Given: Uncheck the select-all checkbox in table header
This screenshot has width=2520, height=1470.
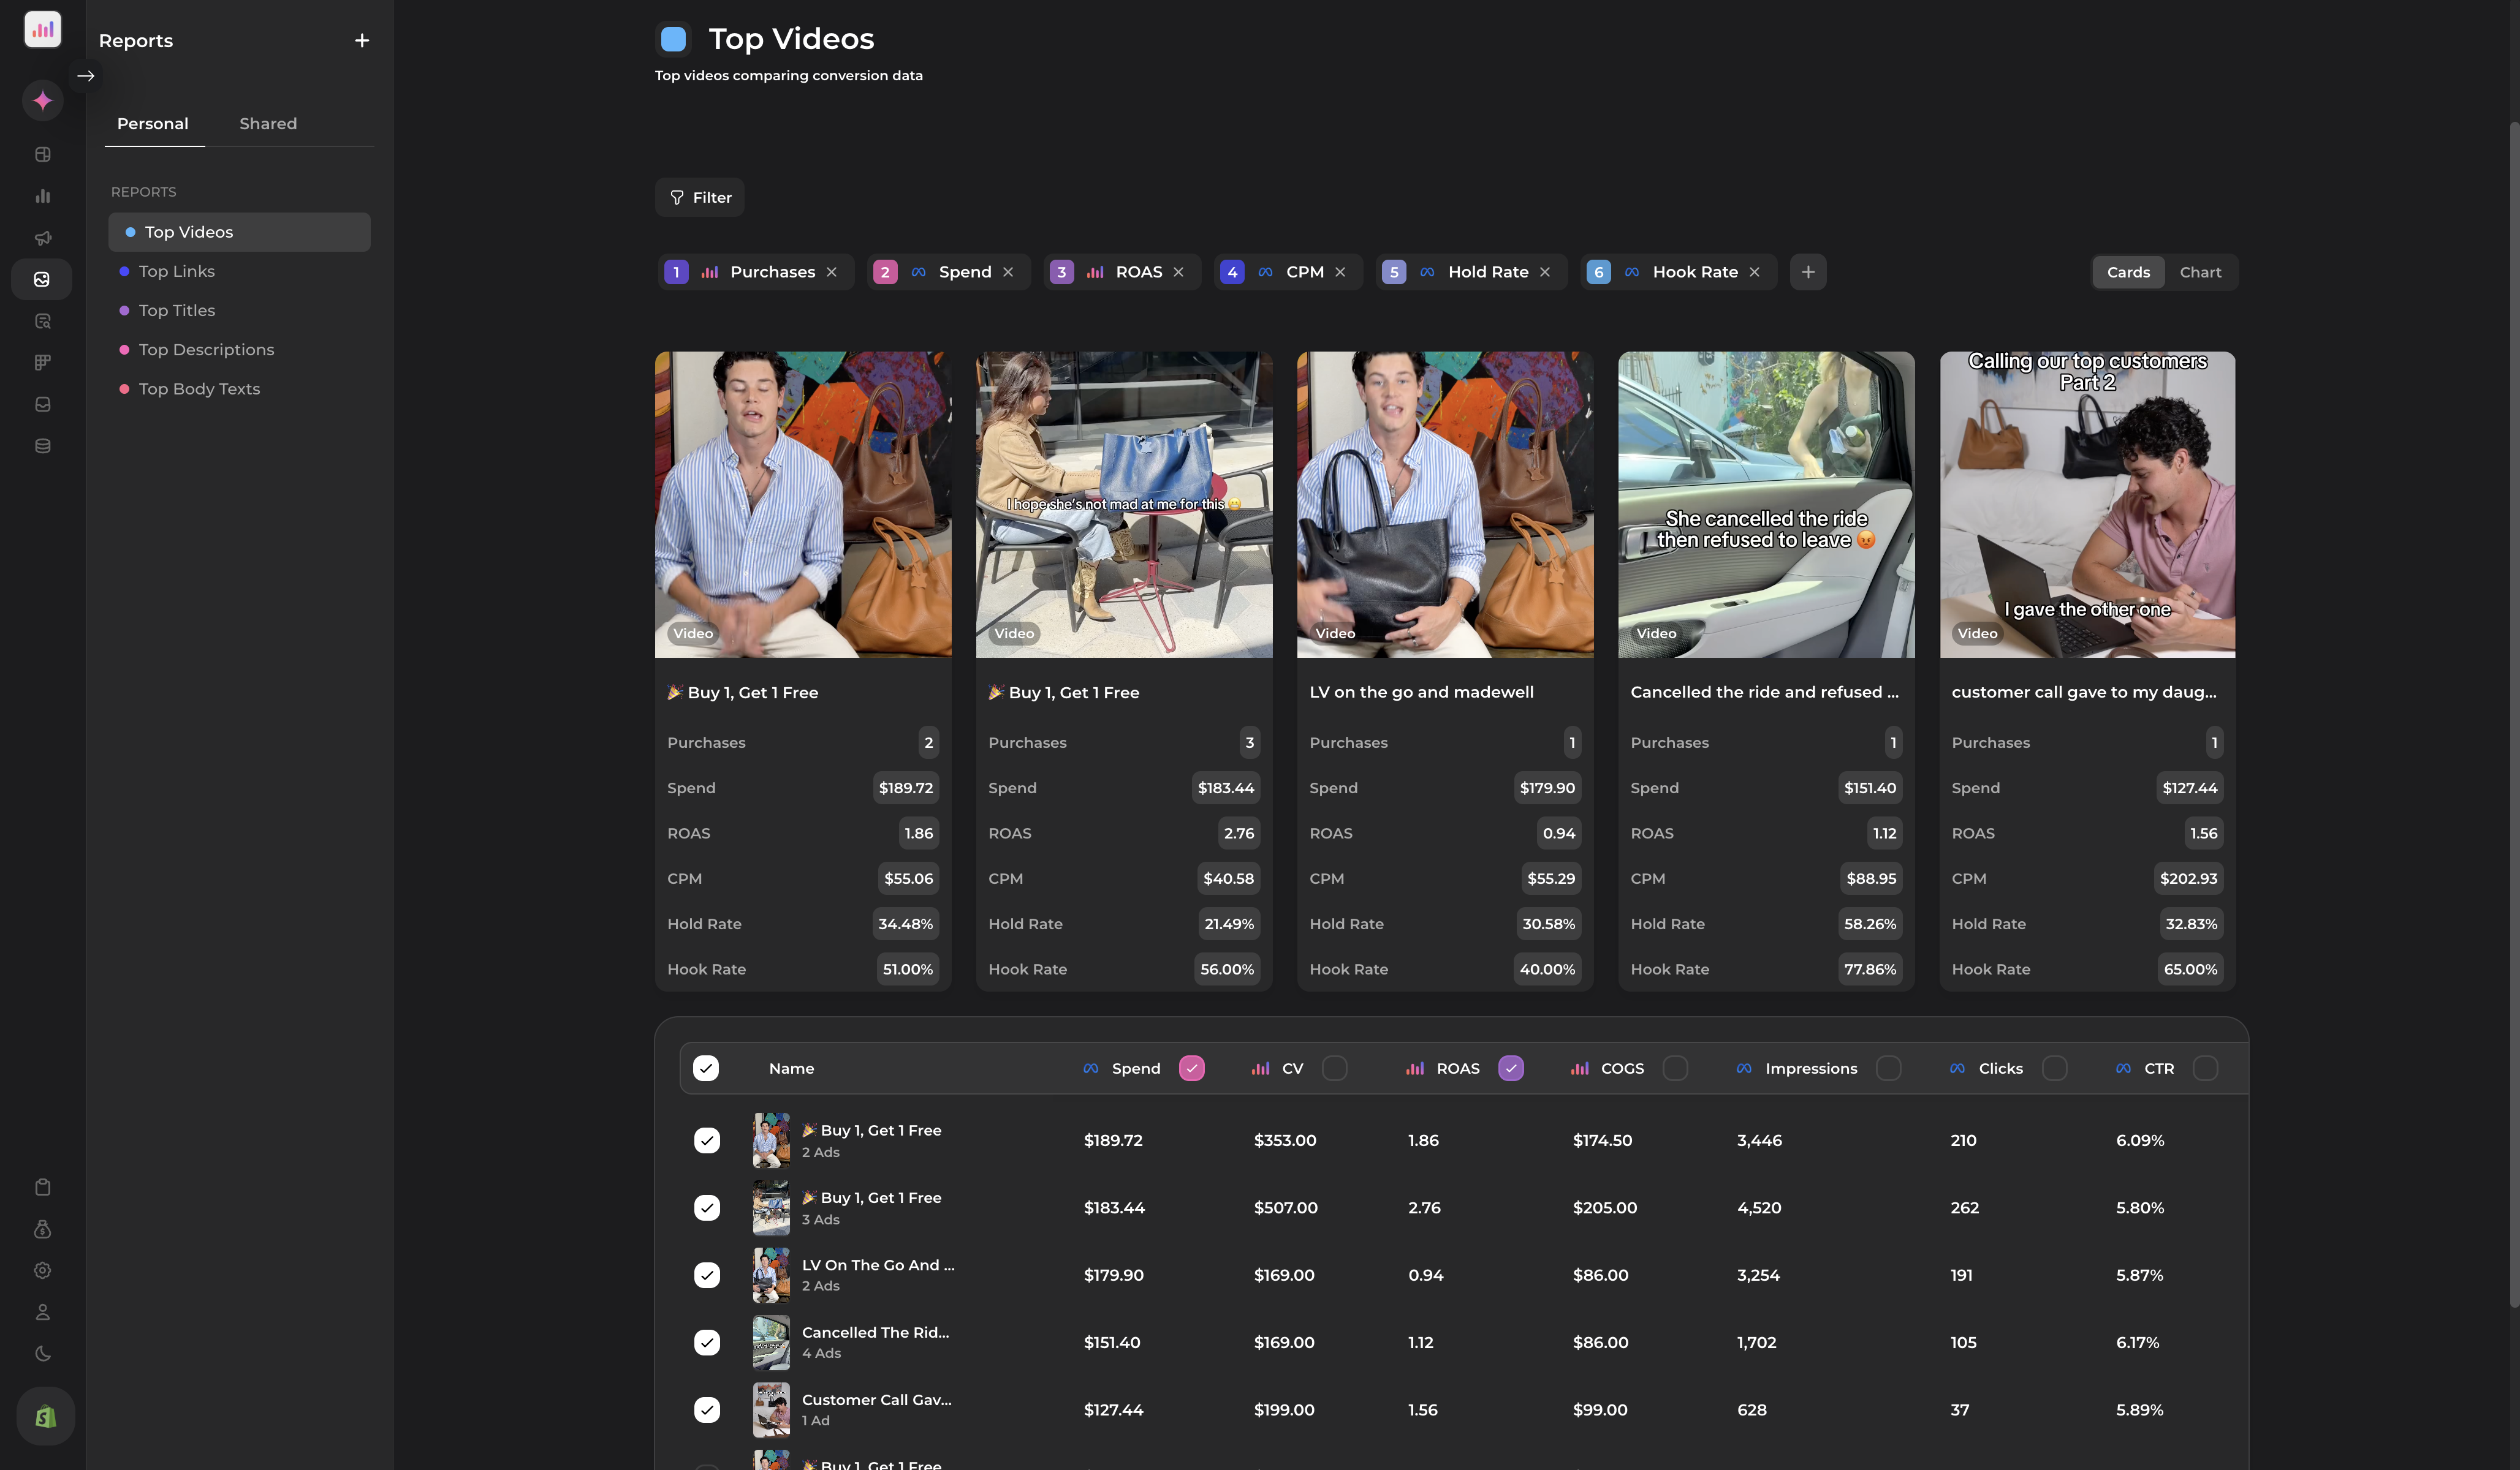Looking at the screenshot, I should click(707, 1067).
